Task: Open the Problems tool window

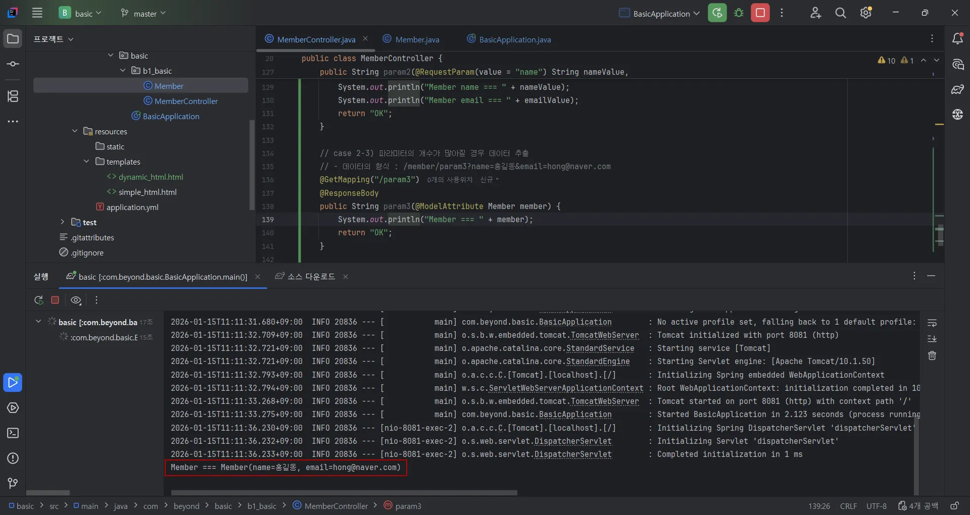Action: 13,458
